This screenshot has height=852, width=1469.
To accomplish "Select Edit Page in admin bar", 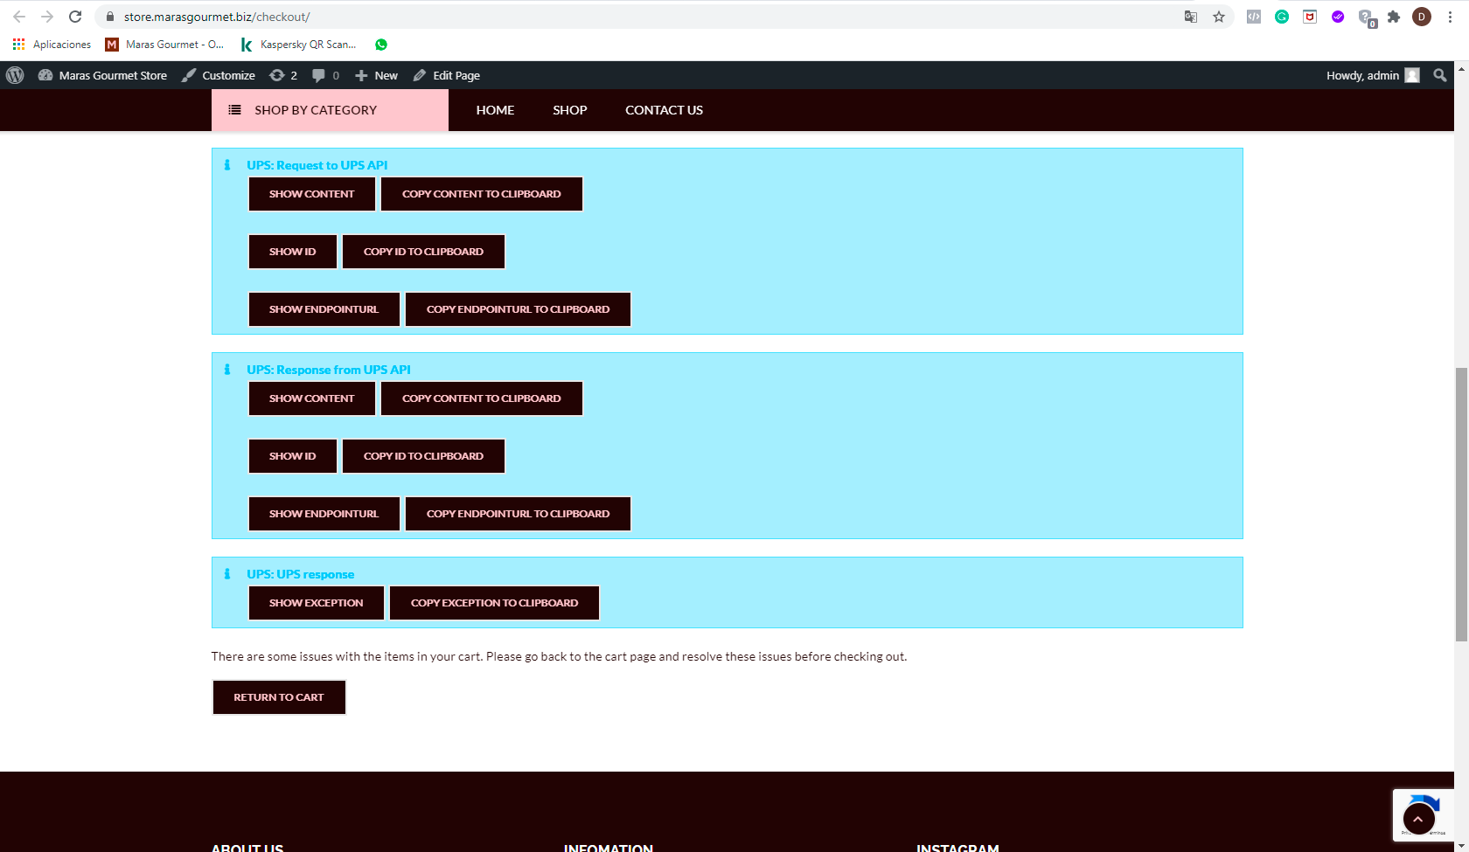I will pyautogui.click(x=447, y=75).
